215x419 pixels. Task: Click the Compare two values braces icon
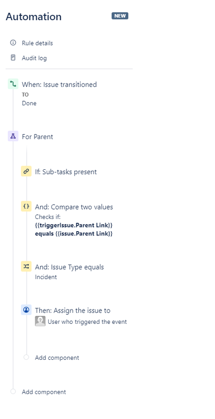click(x=26, y=206)
